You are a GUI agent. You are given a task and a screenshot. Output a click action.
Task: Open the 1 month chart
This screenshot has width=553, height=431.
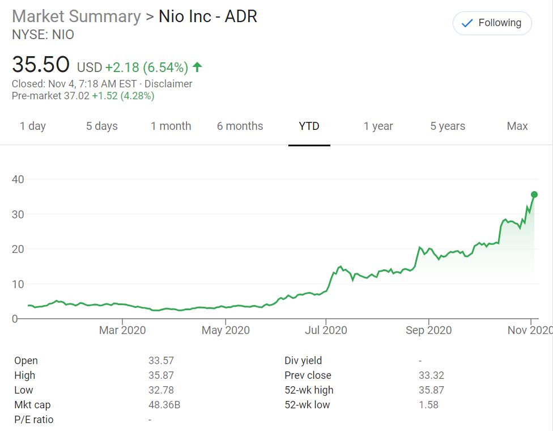coord(171,126)
